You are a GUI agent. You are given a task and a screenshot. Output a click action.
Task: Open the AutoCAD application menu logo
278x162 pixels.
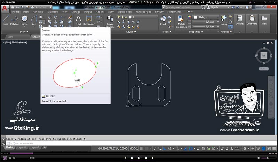click(5, 8)
